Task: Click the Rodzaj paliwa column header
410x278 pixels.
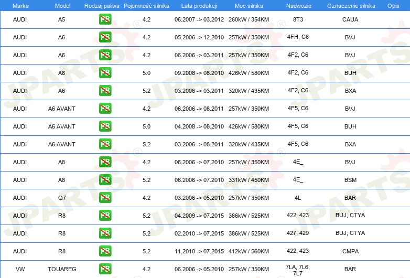Action: tap(102, 5)
